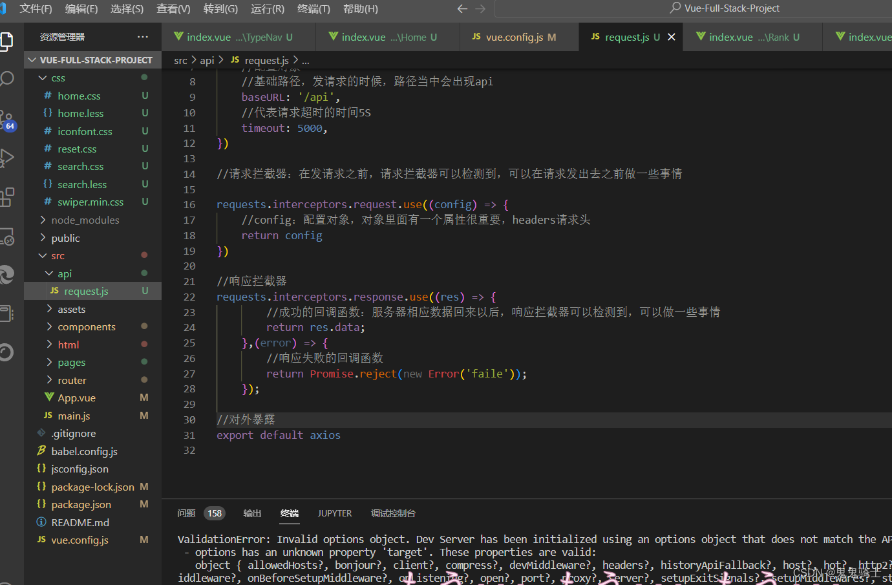Click the git icon of .gitignore
892x585 pixels.
[x=41, y=432]
